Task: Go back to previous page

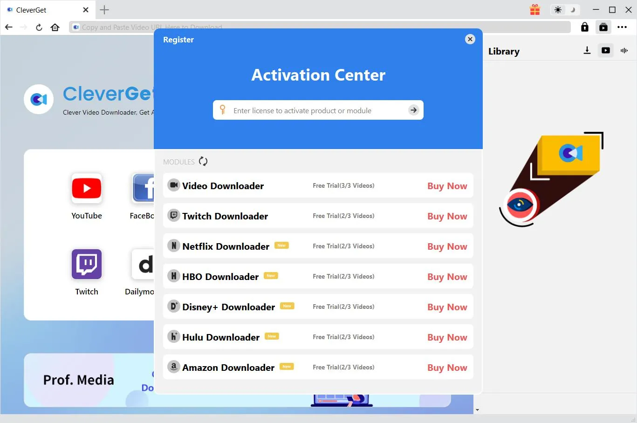Action: [9, 27]
